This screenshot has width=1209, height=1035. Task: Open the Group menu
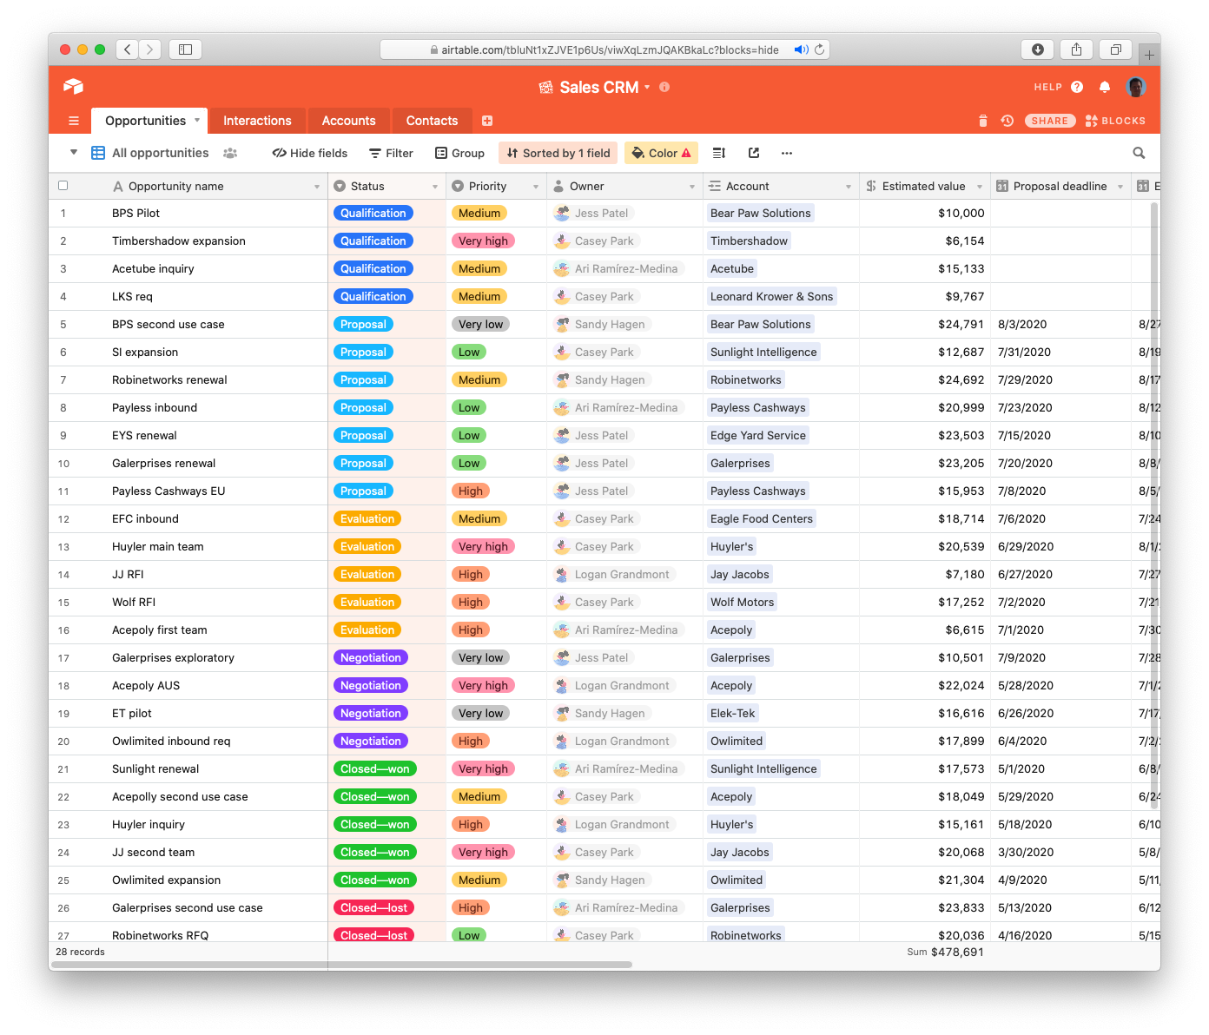460,153
